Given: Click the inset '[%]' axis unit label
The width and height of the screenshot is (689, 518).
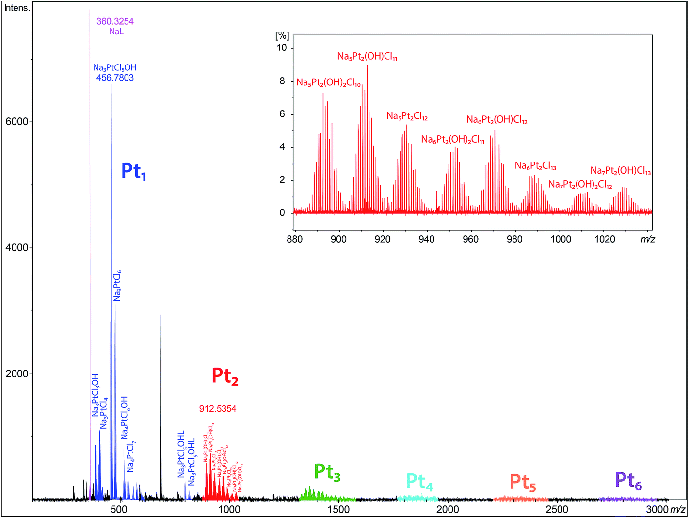Looking at the screenshot, I should (x=282, y=36).
